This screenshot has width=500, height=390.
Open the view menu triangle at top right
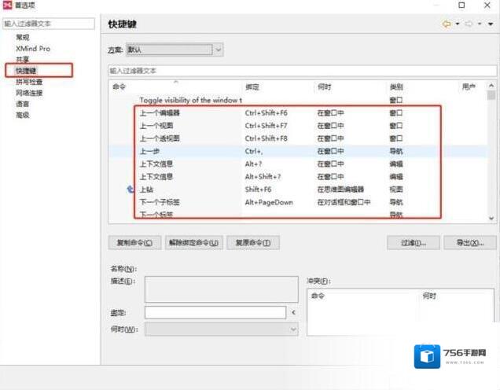click(491, 24)
